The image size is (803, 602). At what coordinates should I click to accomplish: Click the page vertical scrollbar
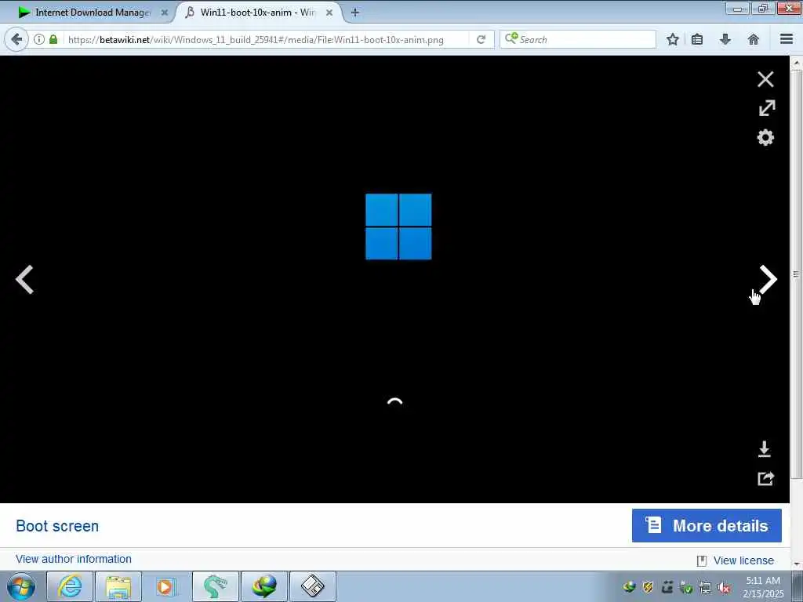(797, 274)
